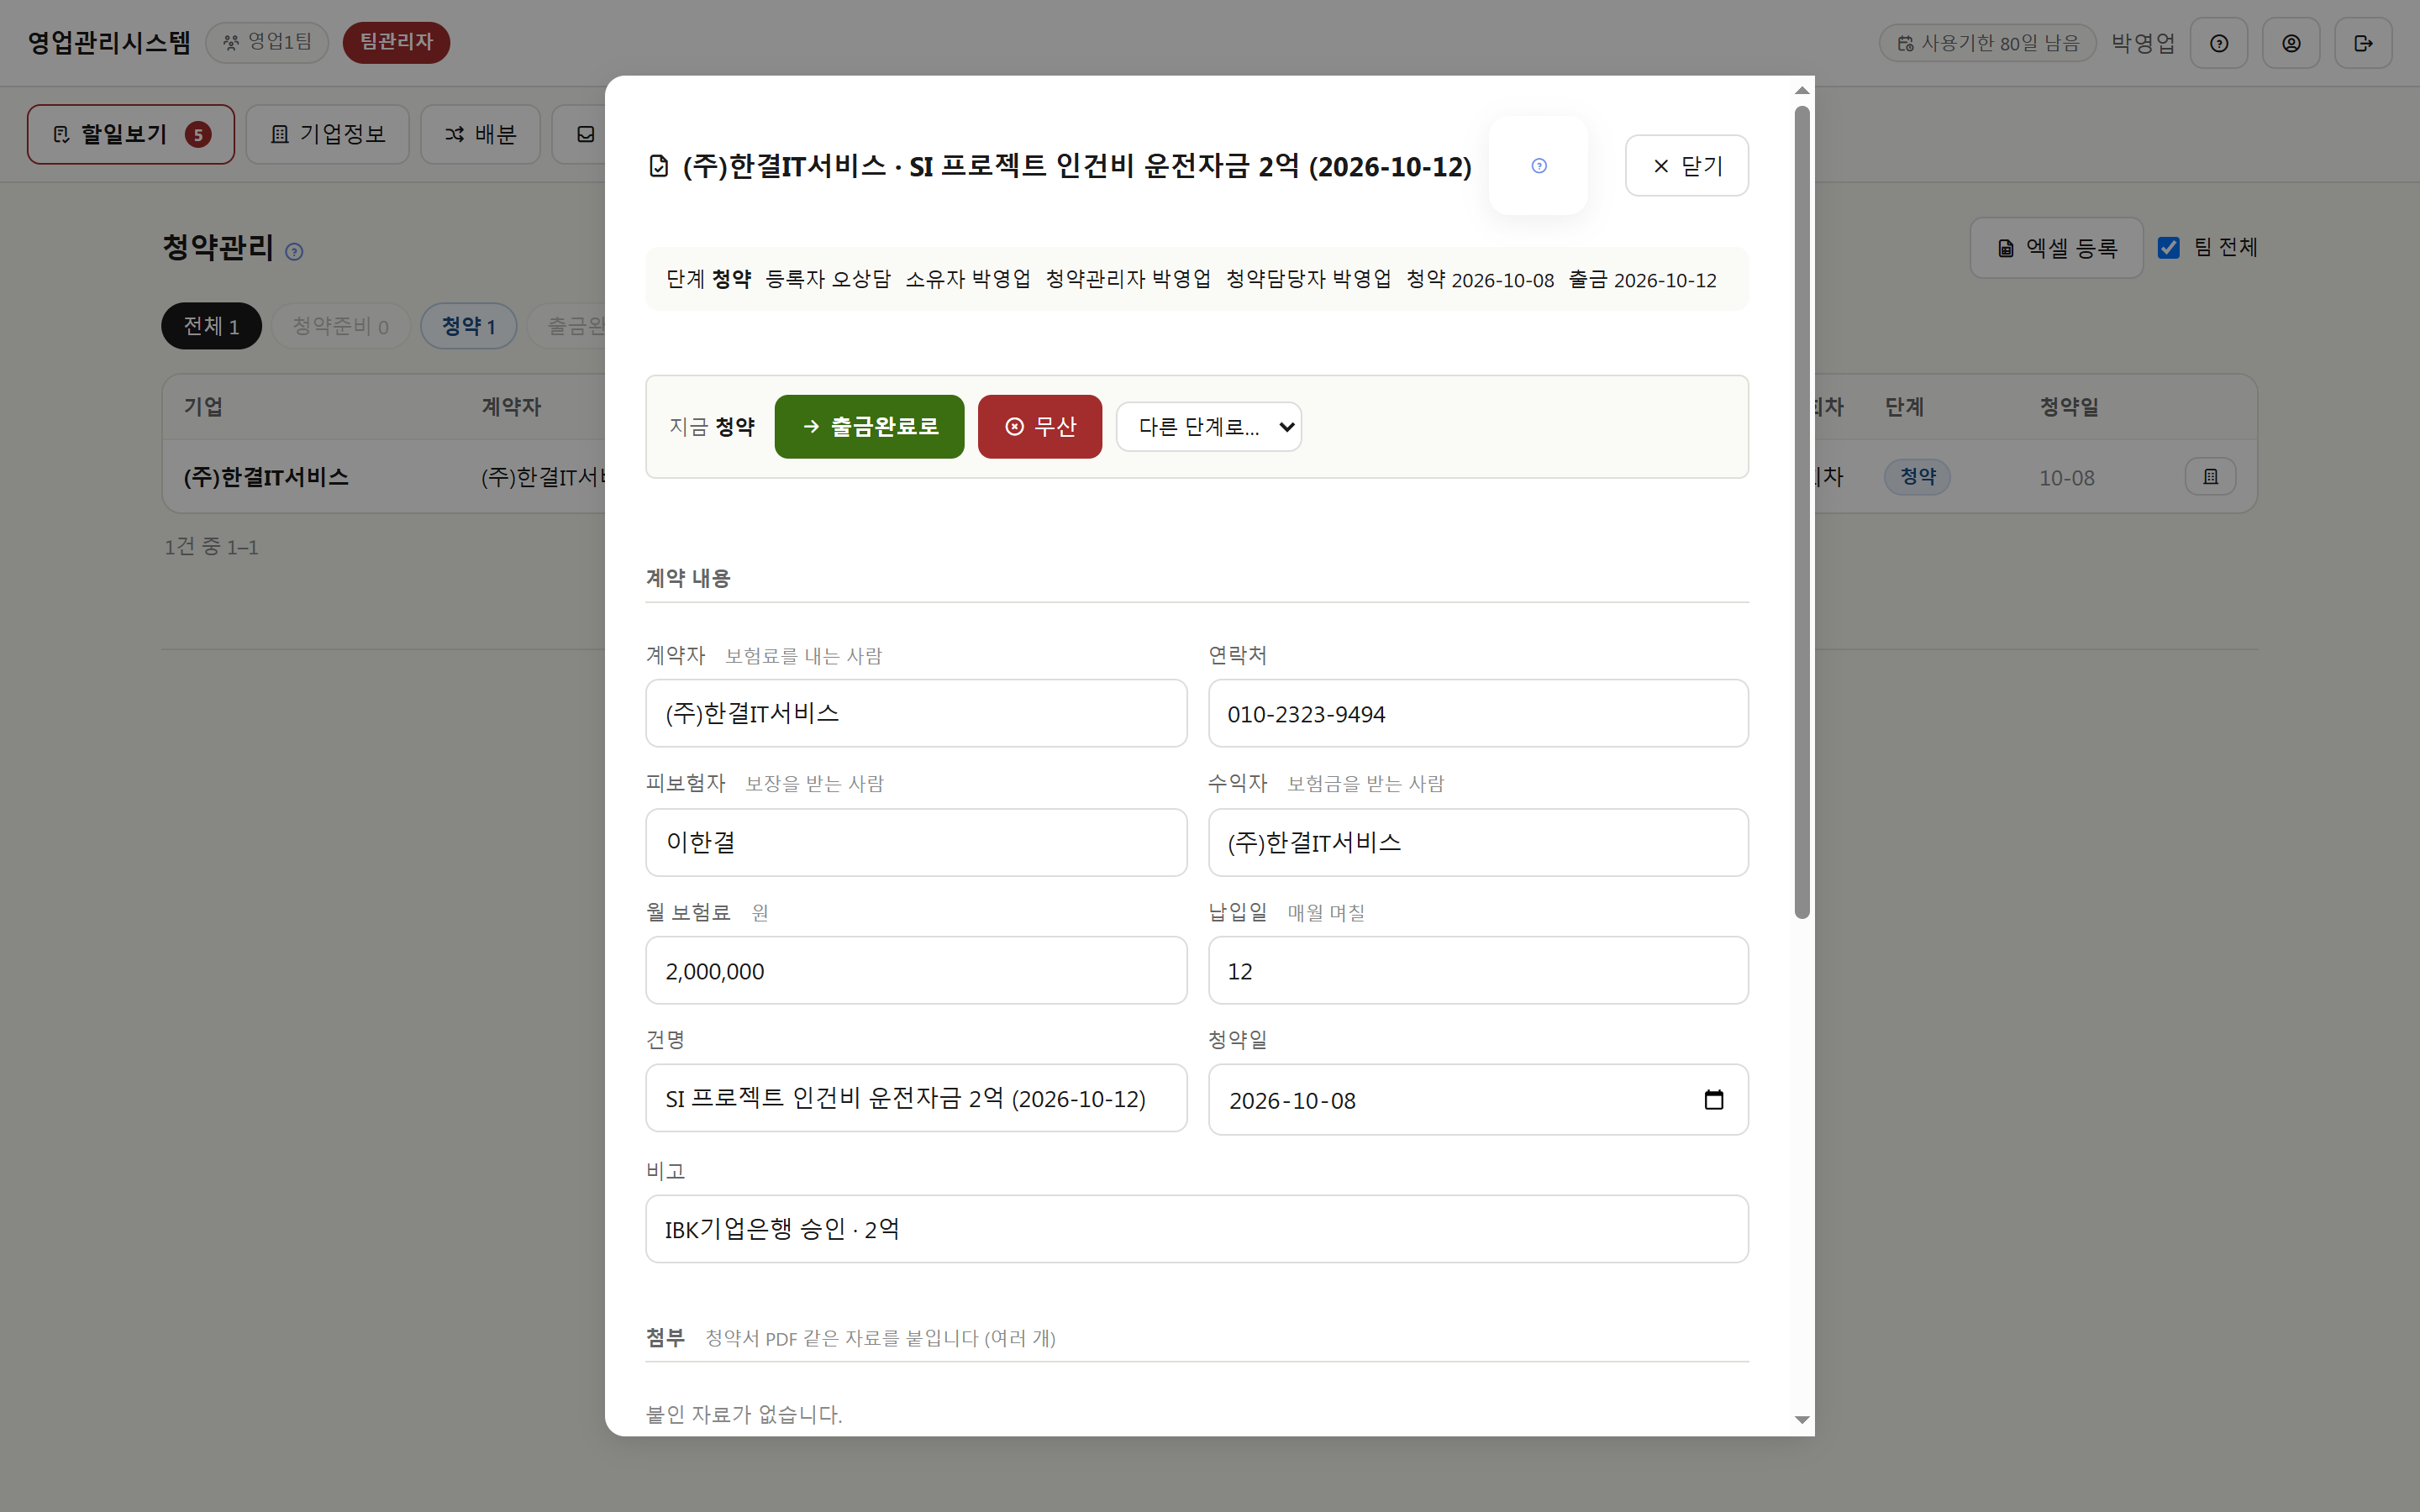Click the modal scrollbar up arrow

[1802, 91]
